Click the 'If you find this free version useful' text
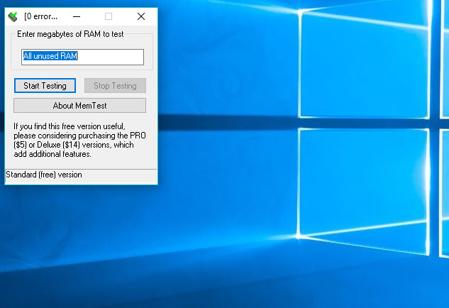This screenshot has width=449, height=308. (70, 126)
